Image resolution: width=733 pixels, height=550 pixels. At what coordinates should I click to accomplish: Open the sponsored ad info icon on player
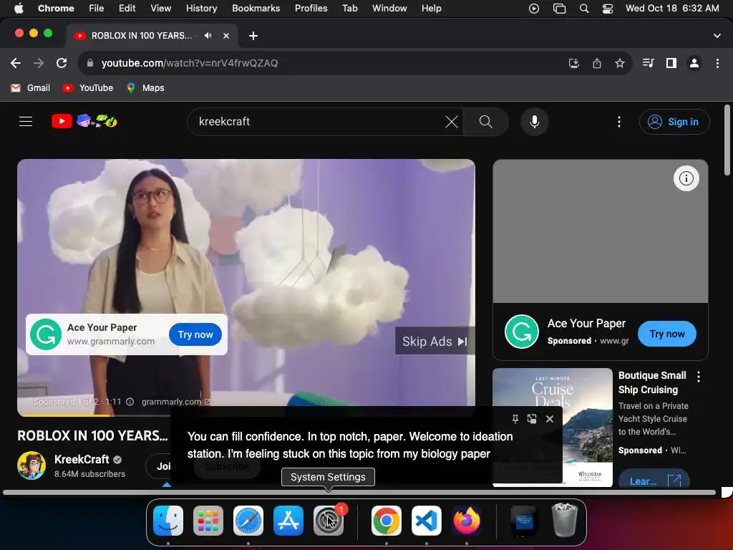click(x=130, y=402)
